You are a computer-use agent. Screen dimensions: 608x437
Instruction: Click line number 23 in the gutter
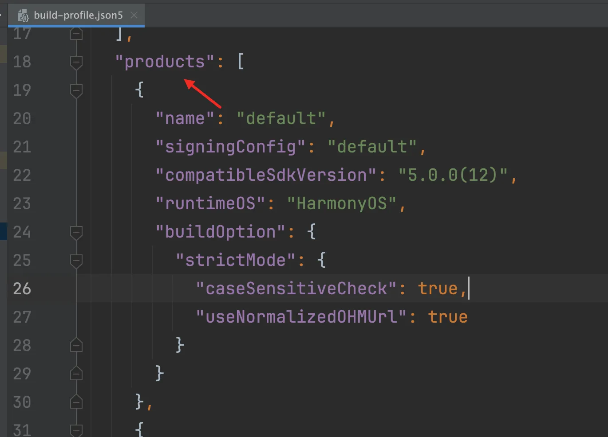(x=22, y=203)
